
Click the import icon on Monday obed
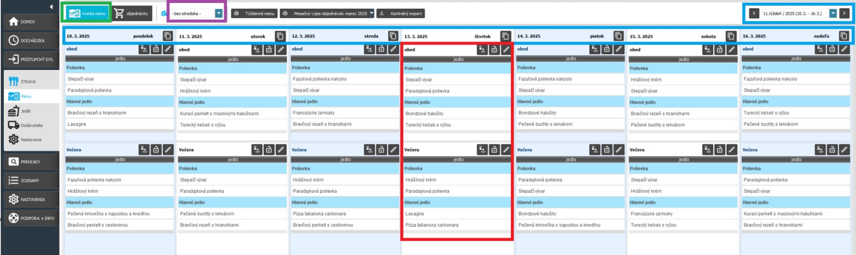click(144, 49)
